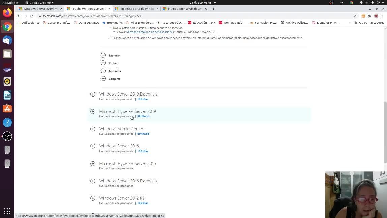Viewport: 387px width, 218px height.
Task: Close the Prueba Windows Server tab
Action: coord(109,9)
